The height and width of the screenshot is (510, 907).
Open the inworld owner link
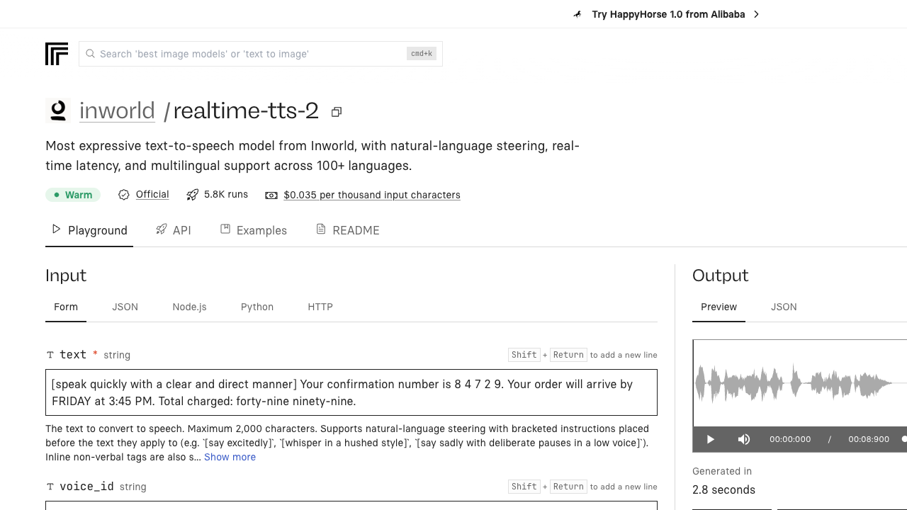pyautogui.click(x=117, y=111)
